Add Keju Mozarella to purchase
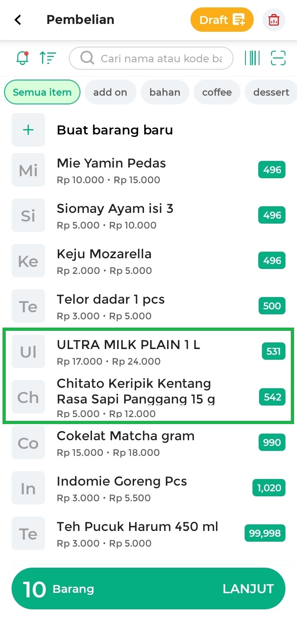The image size is (297, 618). [x=104, y=254]
